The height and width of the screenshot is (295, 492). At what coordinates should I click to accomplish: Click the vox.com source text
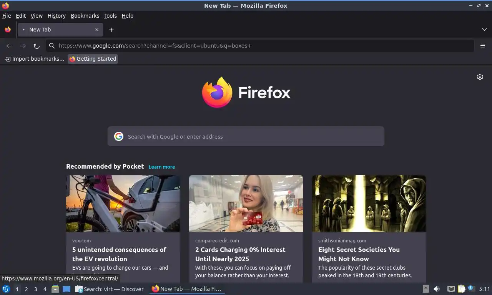[x=81, y=240]
